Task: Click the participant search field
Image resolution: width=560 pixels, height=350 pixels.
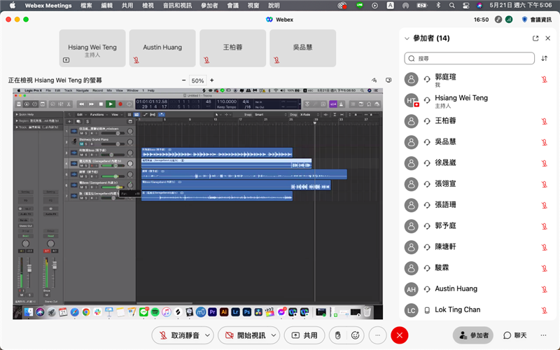Action: [469, 59]
